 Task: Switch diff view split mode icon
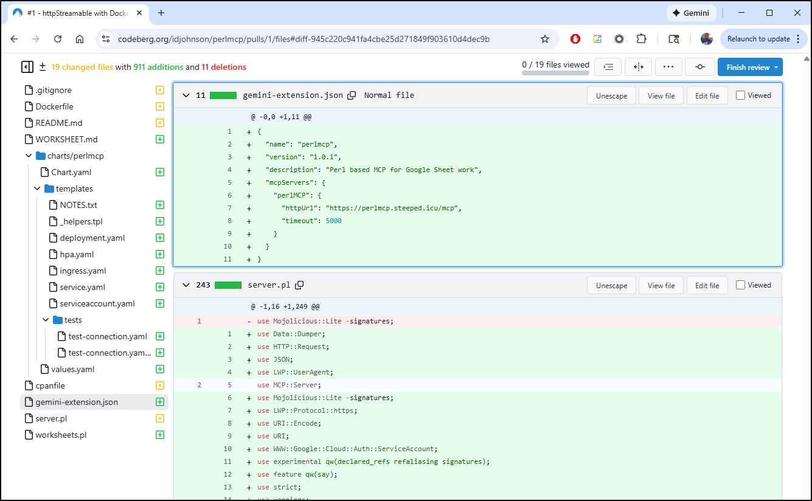[x=638, y=67]
